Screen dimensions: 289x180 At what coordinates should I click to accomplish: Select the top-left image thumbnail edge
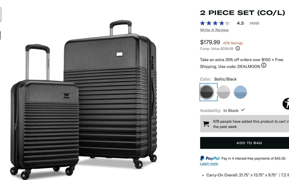(1, 15)
